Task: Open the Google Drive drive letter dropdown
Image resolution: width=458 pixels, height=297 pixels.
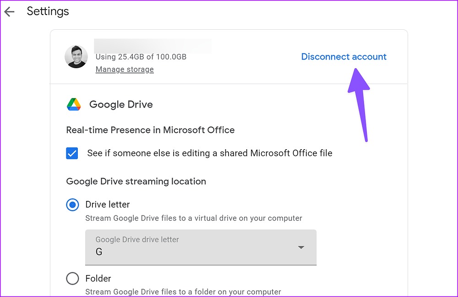Action: (x=201, y=247)
